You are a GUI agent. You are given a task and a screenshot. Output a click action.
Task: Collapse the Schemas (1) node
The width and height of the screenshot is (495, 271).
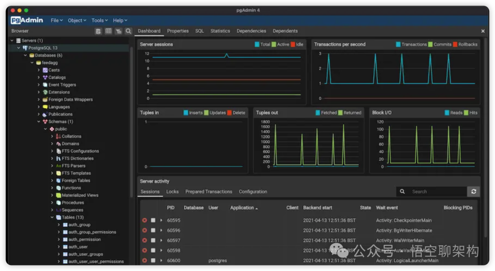(x=39, y=122)
